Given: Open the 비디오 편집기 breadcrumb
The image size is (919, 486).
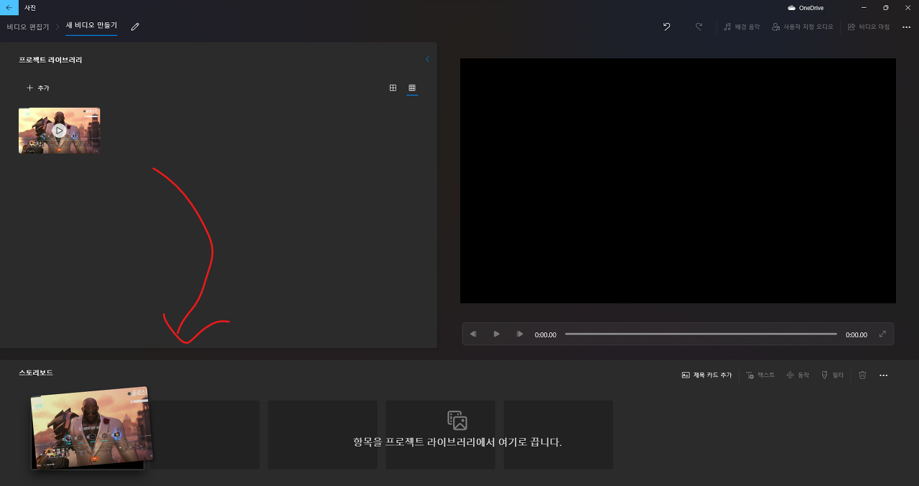Looking at the screenshot, I should point(28,27).
